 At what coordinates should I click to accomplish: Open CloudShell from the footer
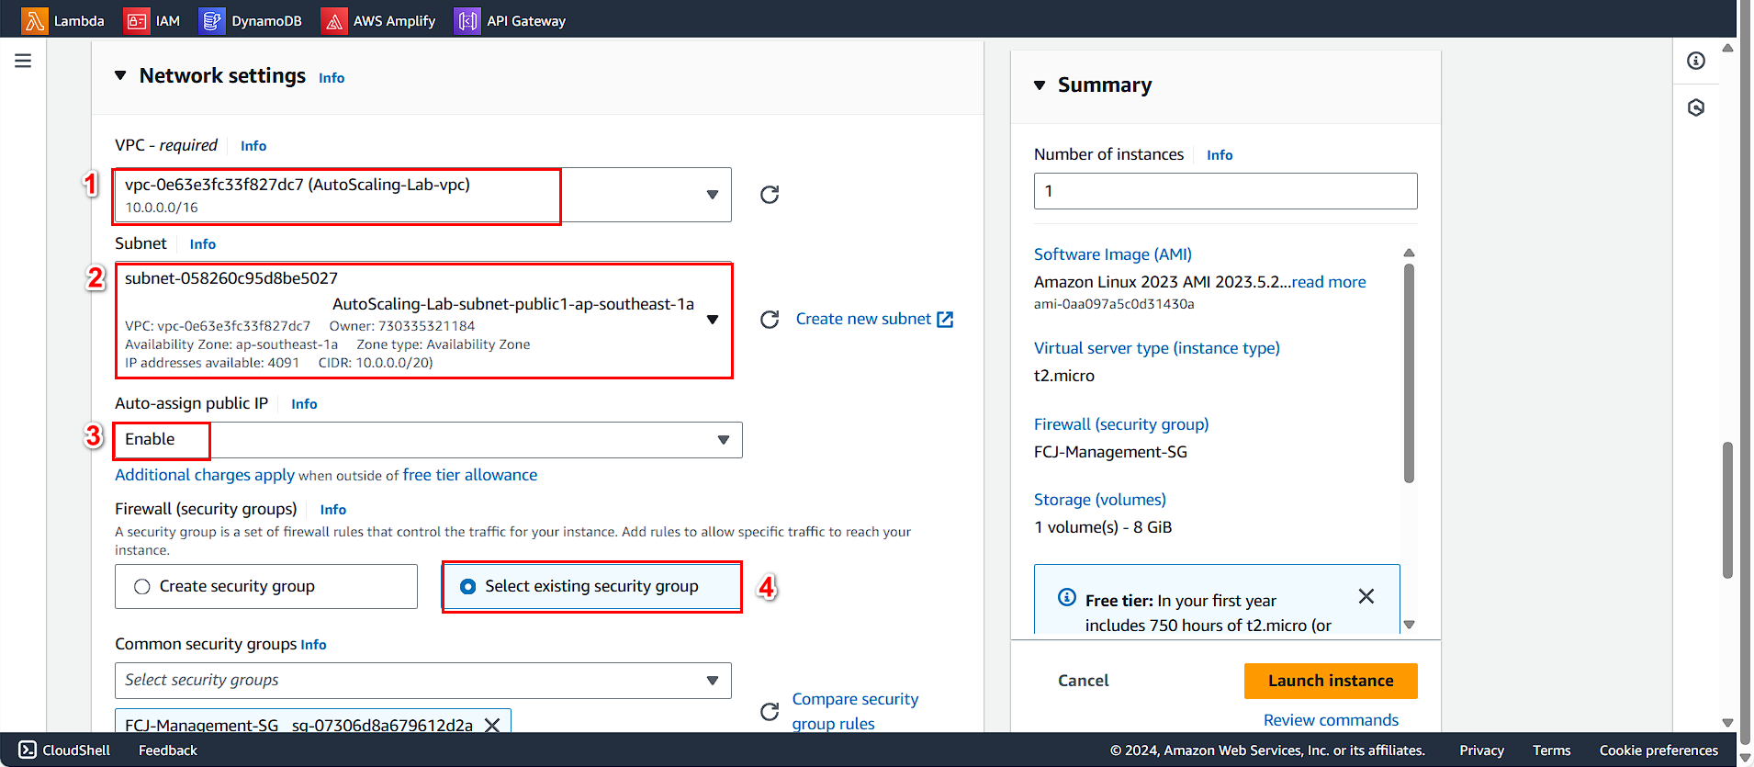pos(64,750)
